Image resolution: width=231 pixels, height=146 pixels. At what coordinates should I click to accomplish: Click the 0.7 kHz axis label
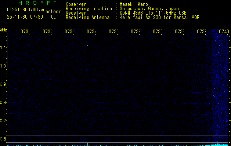3,121
